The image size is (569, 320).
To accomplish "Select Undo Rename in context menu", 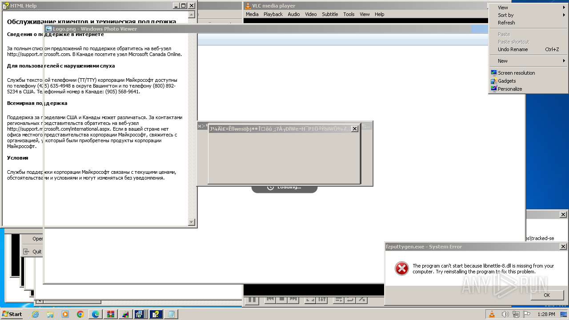I will point(528,49).
